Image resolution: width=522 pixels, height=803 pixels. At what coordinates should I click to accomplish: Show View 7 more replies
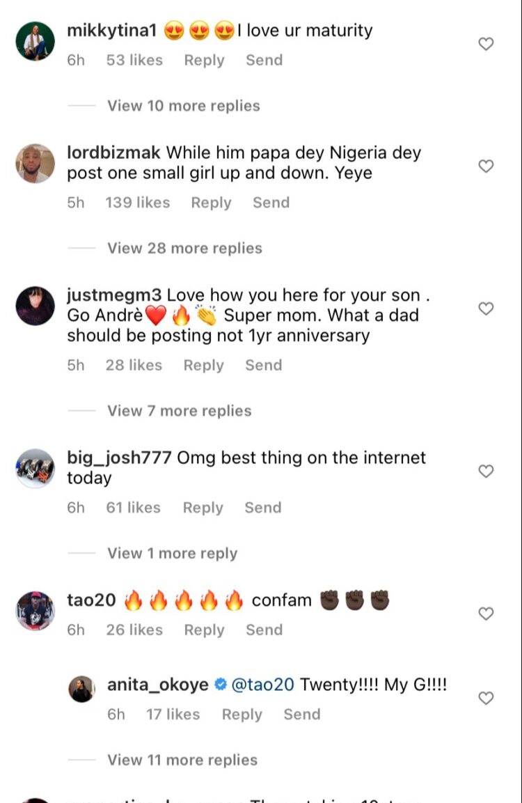point(179,411)
